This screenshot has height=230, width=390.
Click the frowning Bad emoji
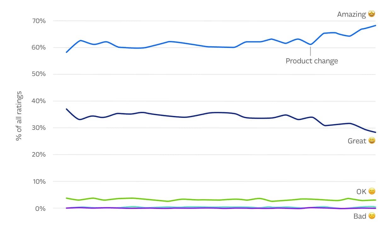coord(372,216)
